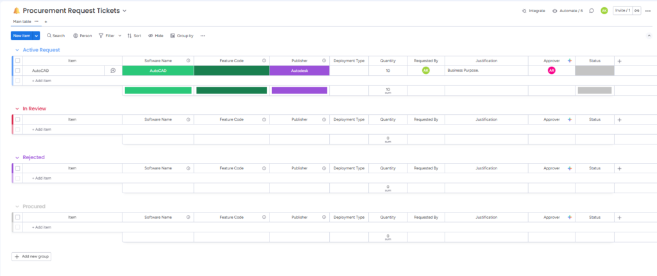
Task: Open the AutoCAD item conversation bubble
Action: coord(113,71)
